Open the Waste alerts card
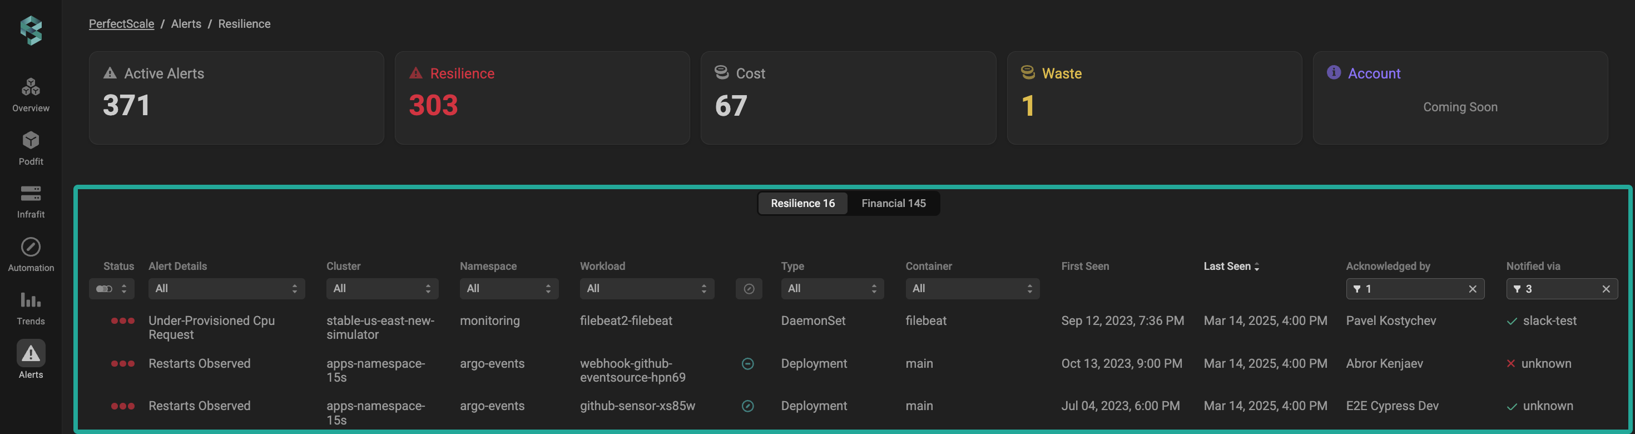Viewport: 1635px width, 434px height. [x=1154, y=98]
